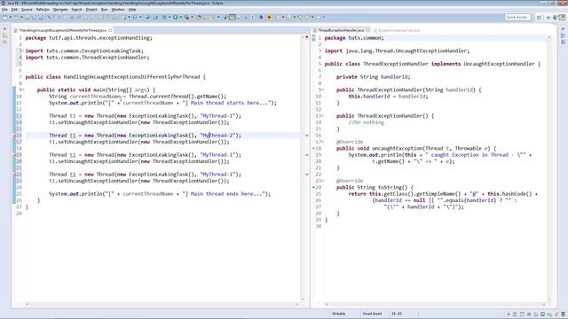Click the External Tools run icon
The height and width of the screenshot is (319, 568).
[187, 17]
